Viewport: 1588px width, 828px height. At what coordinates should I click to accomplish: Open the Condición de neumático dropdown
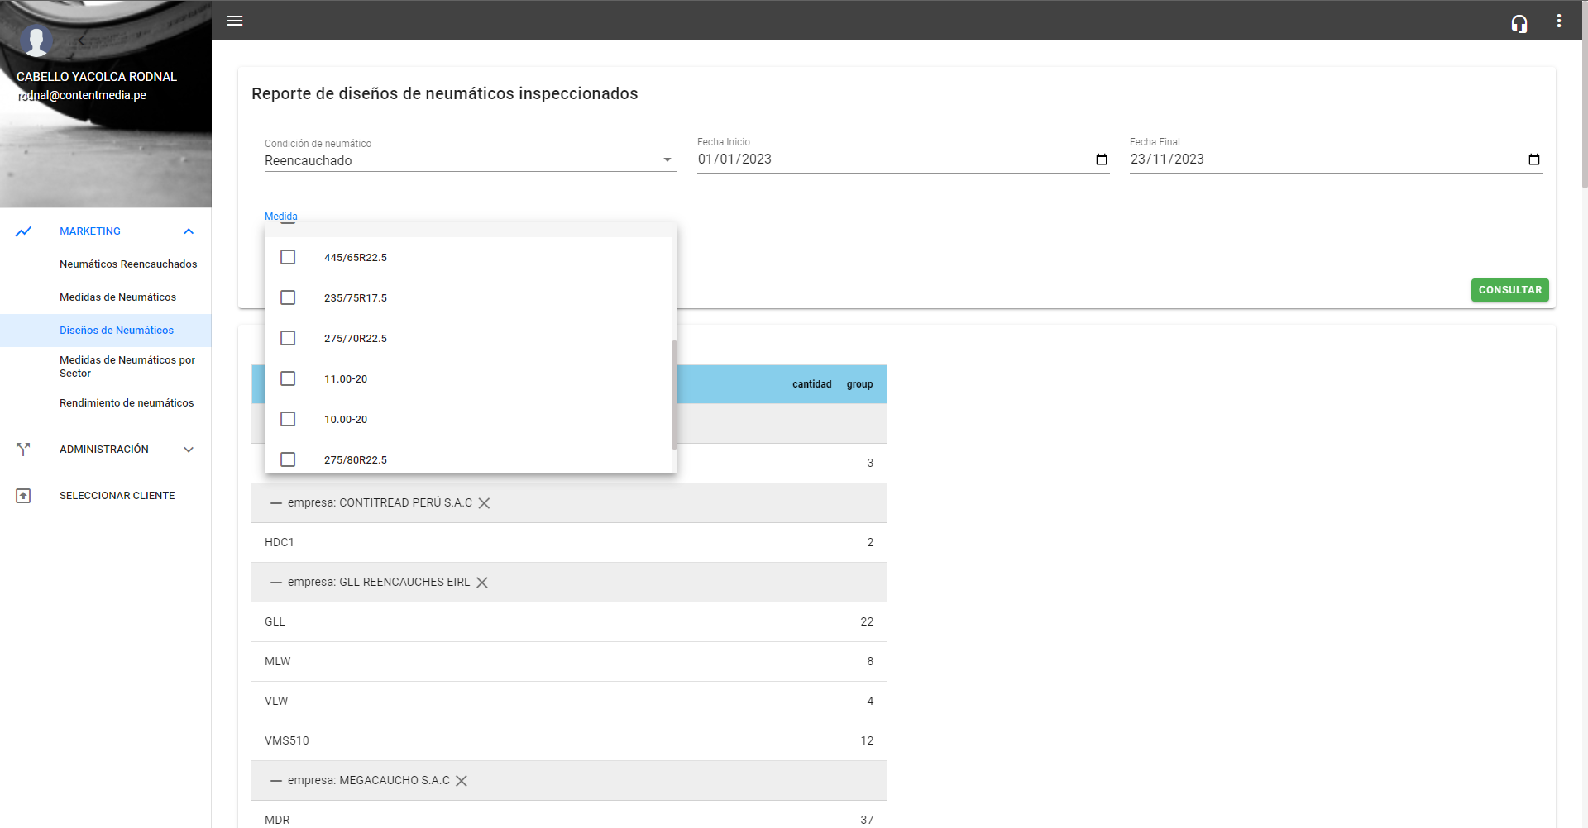pyautogui.click(x=470, y=160)
